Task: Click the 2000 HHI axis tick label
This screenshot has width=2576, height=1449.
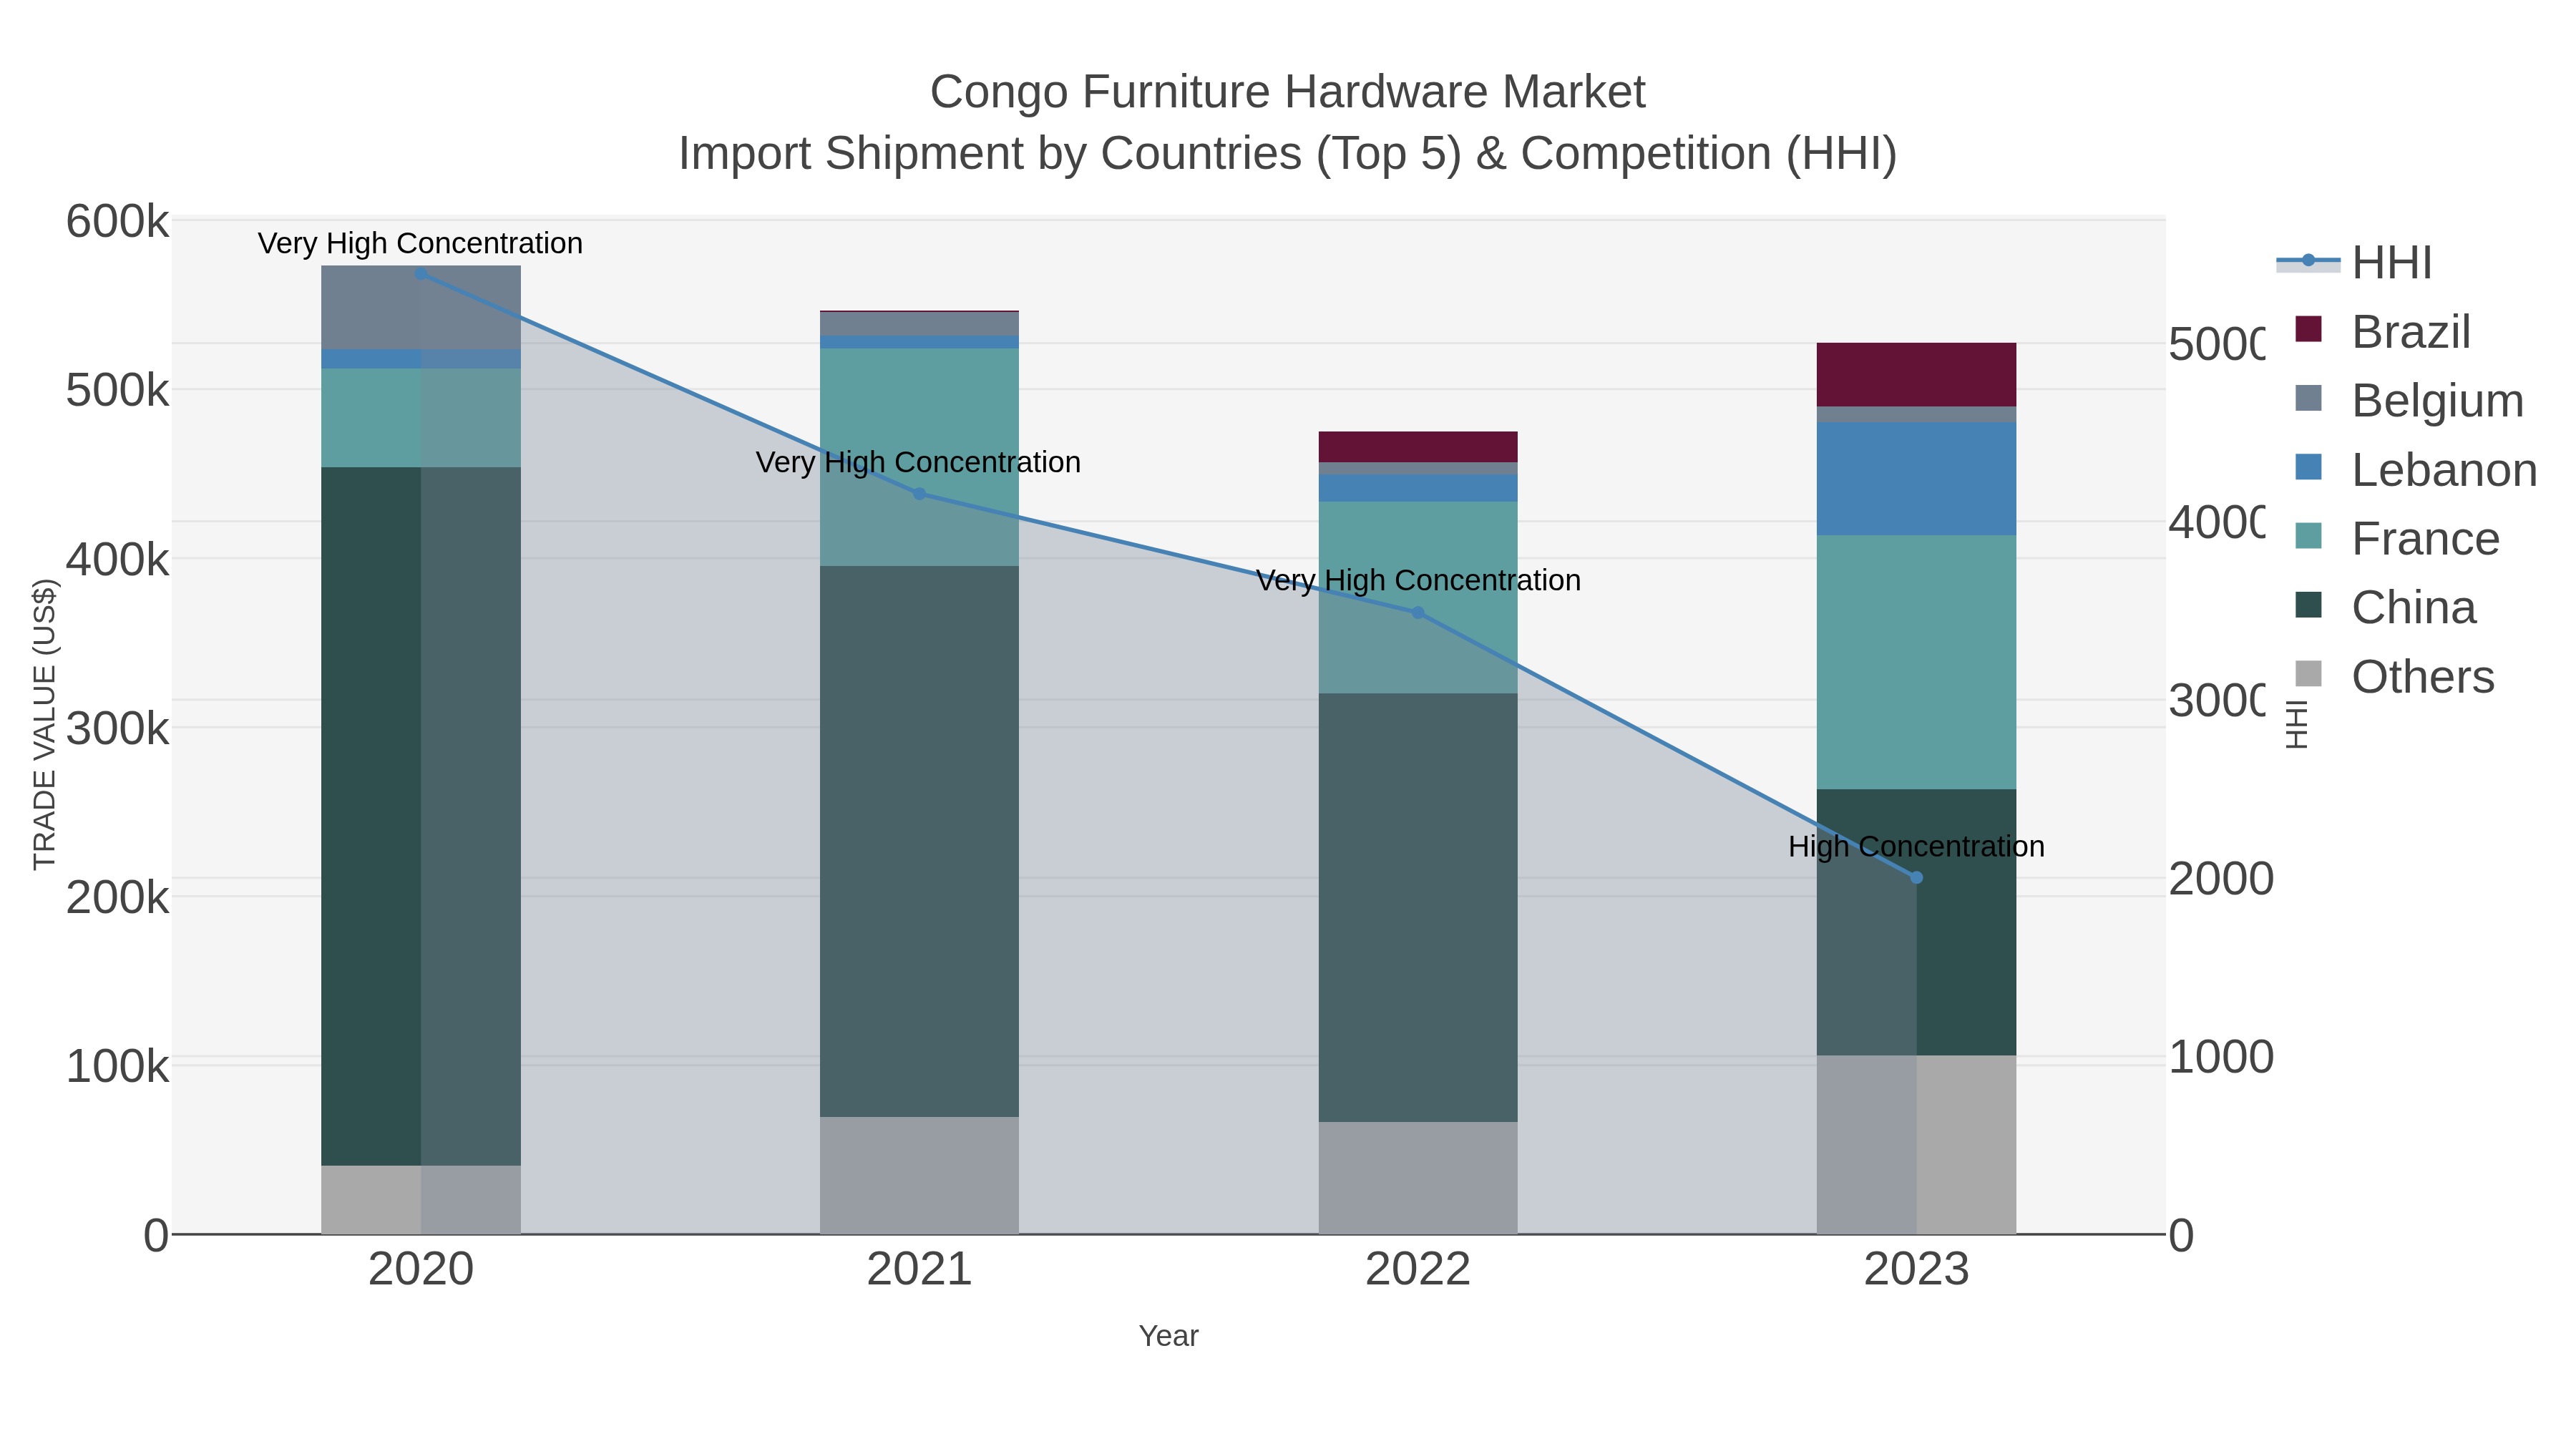Action: [x=2222, y=879]
